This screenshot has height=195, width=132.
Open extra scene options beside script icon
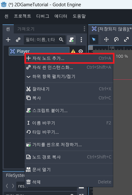tap(81, 40)
